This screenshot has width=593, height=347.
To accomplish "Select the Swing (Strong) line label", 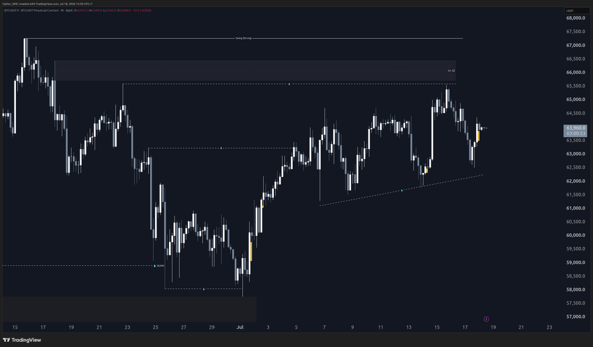I will (244, 38).
